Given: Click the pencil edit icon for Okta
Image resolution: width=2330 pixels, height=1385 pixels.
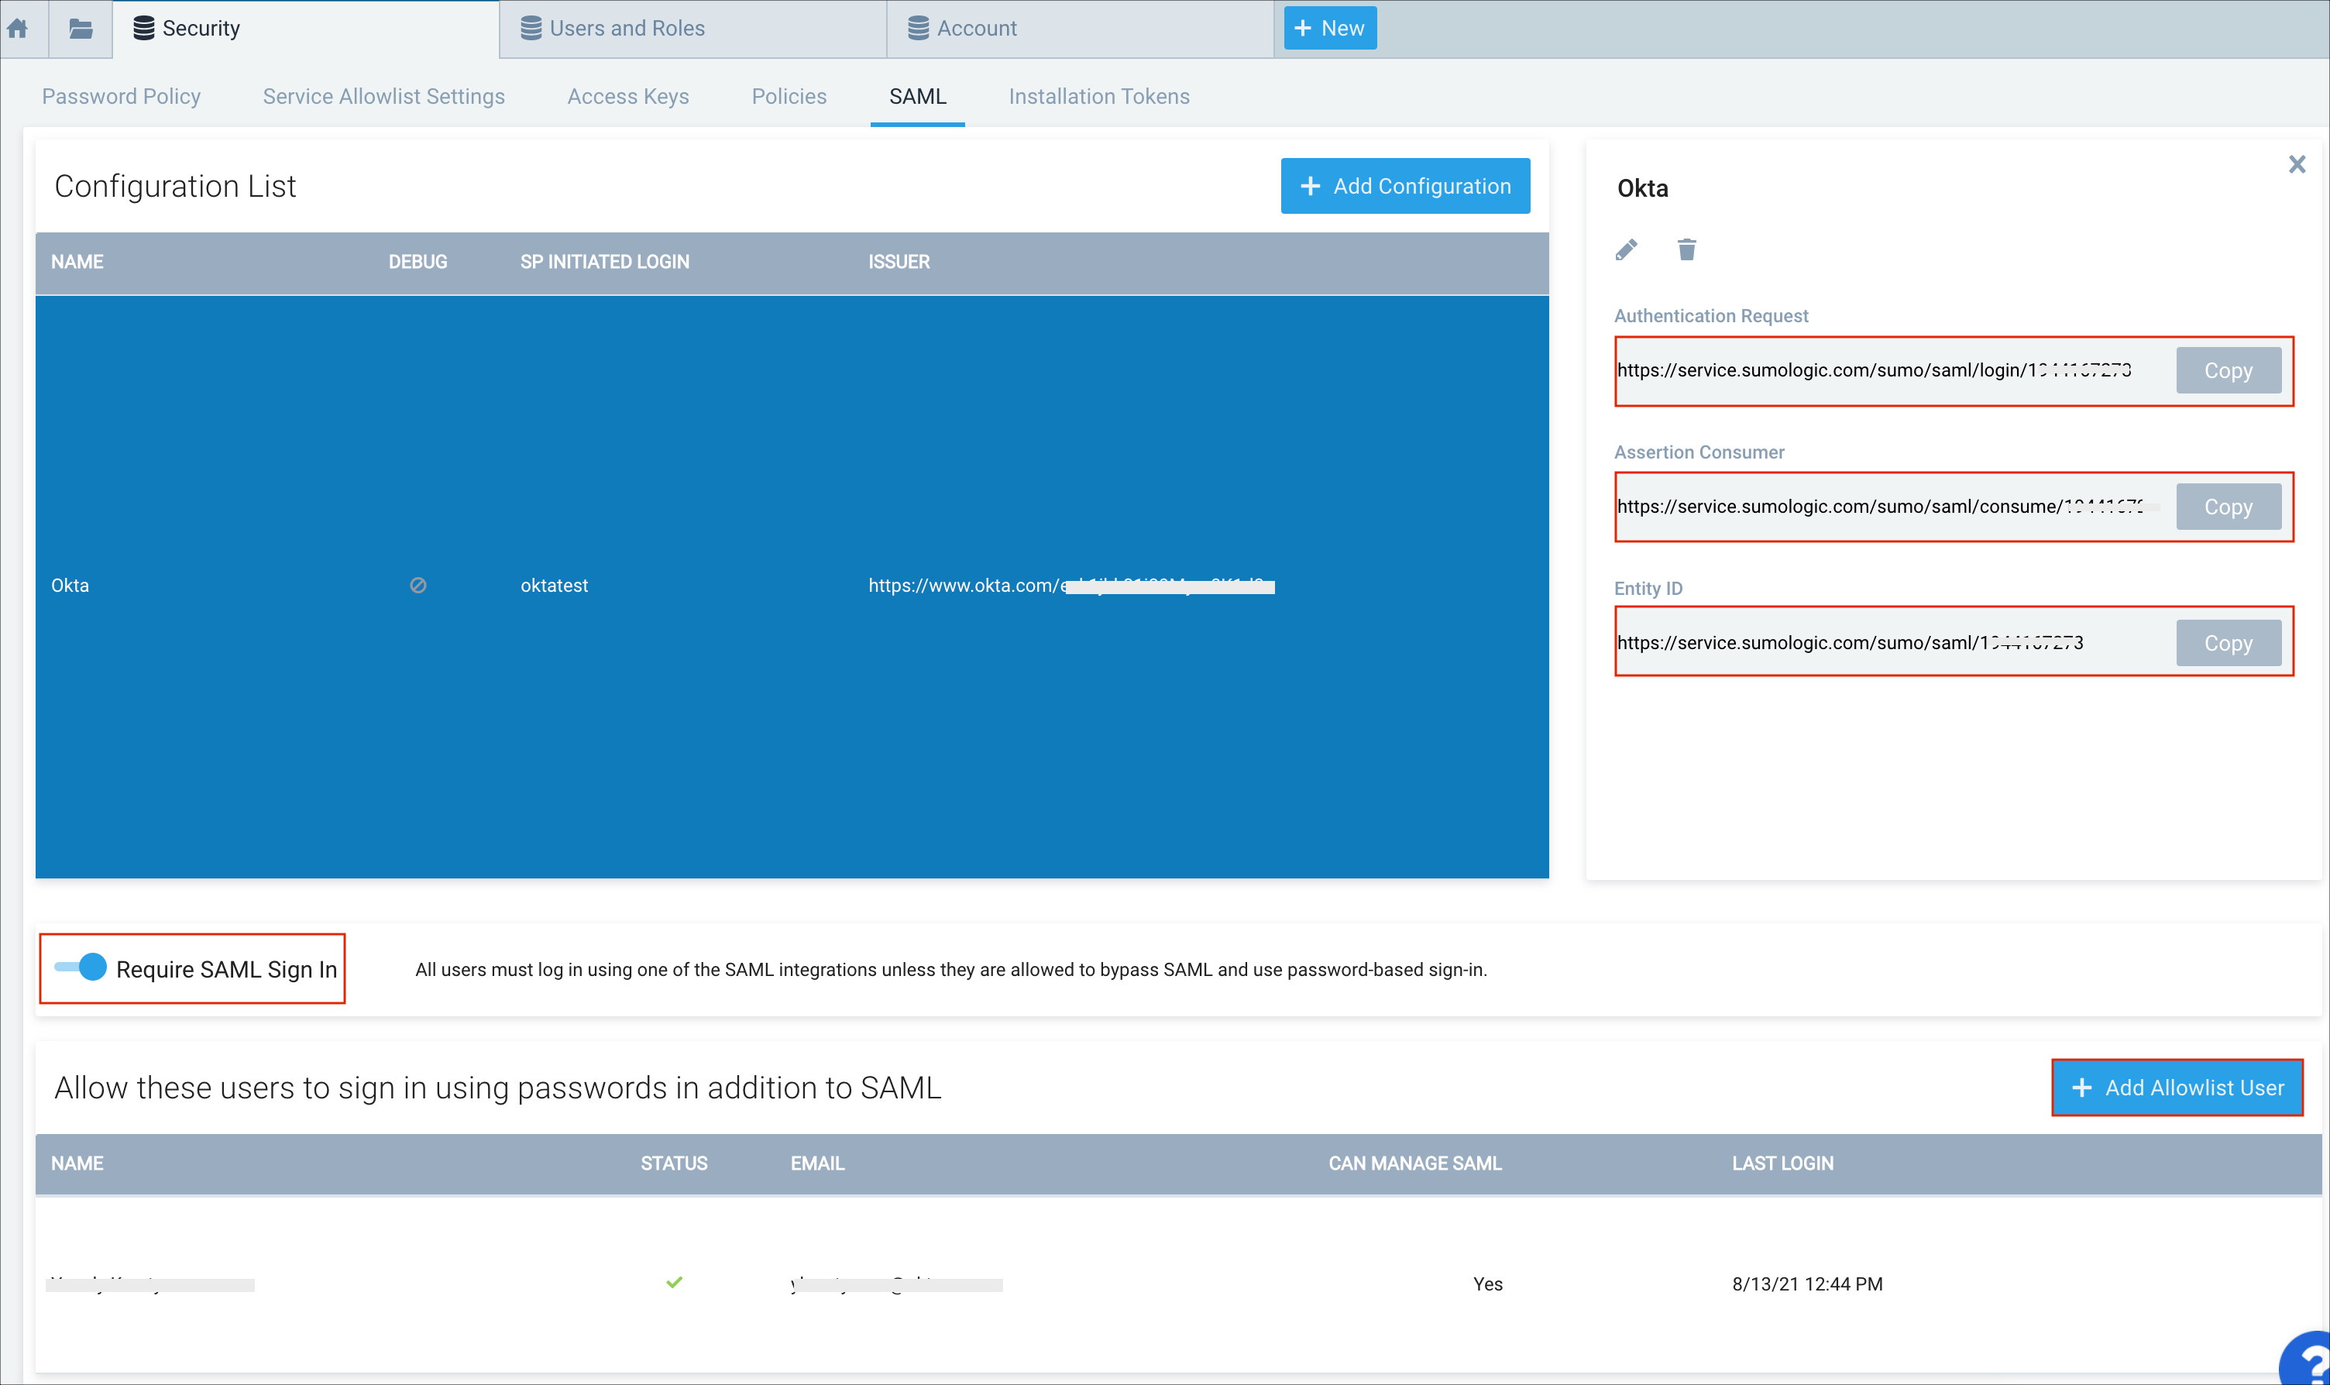Looking at the screenshot, I should 1627,250.
